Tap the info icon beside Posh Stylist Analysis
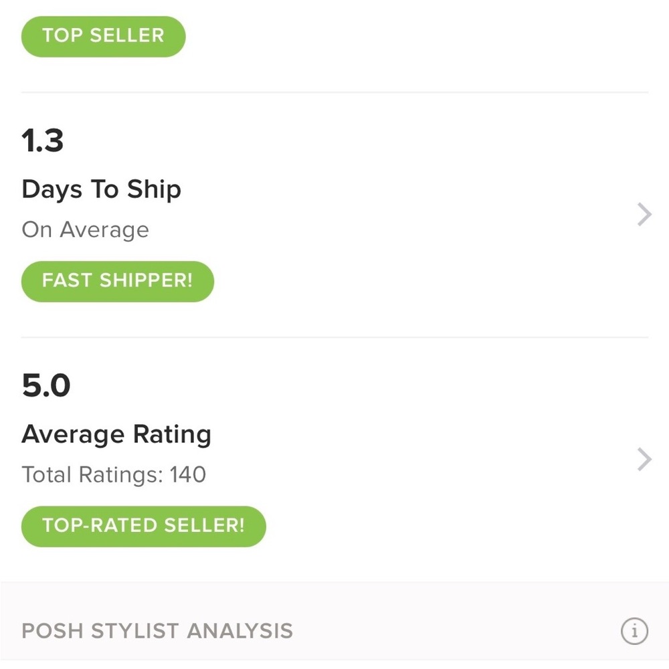This screenshot has height=669, width=669. [x=634, y=631]
